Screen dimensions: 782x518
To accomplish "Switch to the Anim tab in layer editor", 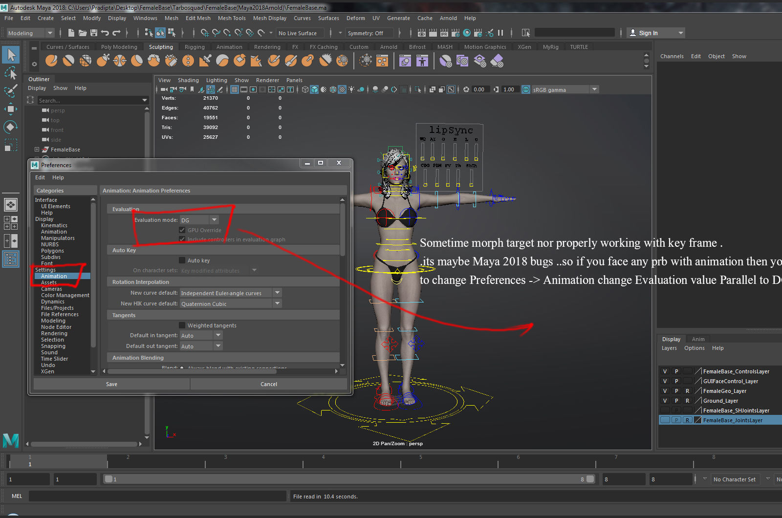I will [x=698, y=339].
